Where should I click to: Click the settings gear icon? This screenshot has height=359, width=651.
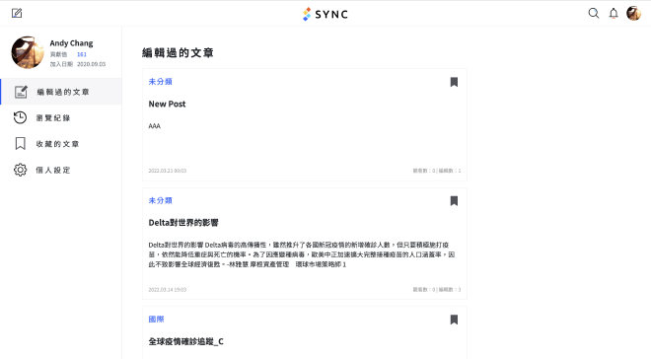20,170
